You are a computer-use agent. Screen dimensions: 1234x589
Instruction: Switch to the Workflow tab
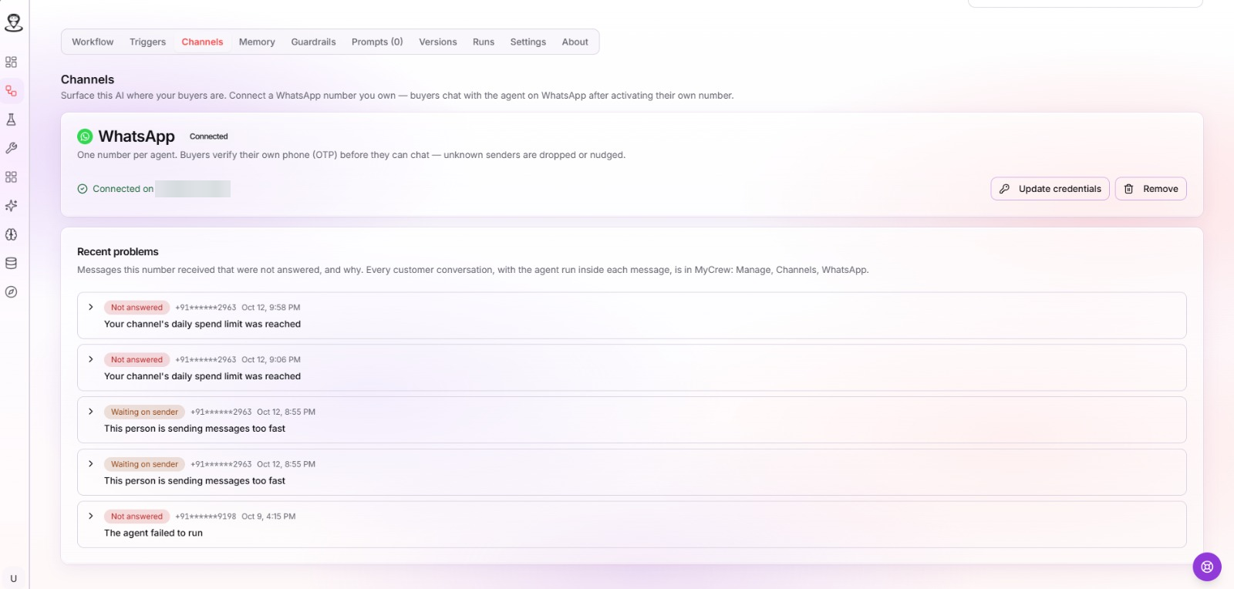pyautogui.click(x=93, y=42)
